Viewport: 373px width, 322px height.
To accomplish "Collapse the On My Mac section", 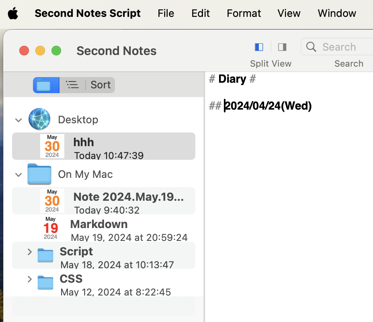I will pos(18,174).
